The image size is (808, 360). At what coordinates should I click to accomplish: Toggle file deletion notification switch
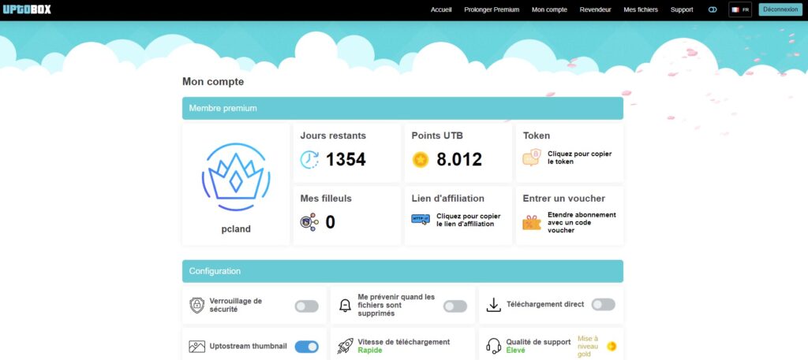pyautogui.click(x=454, y=306)
